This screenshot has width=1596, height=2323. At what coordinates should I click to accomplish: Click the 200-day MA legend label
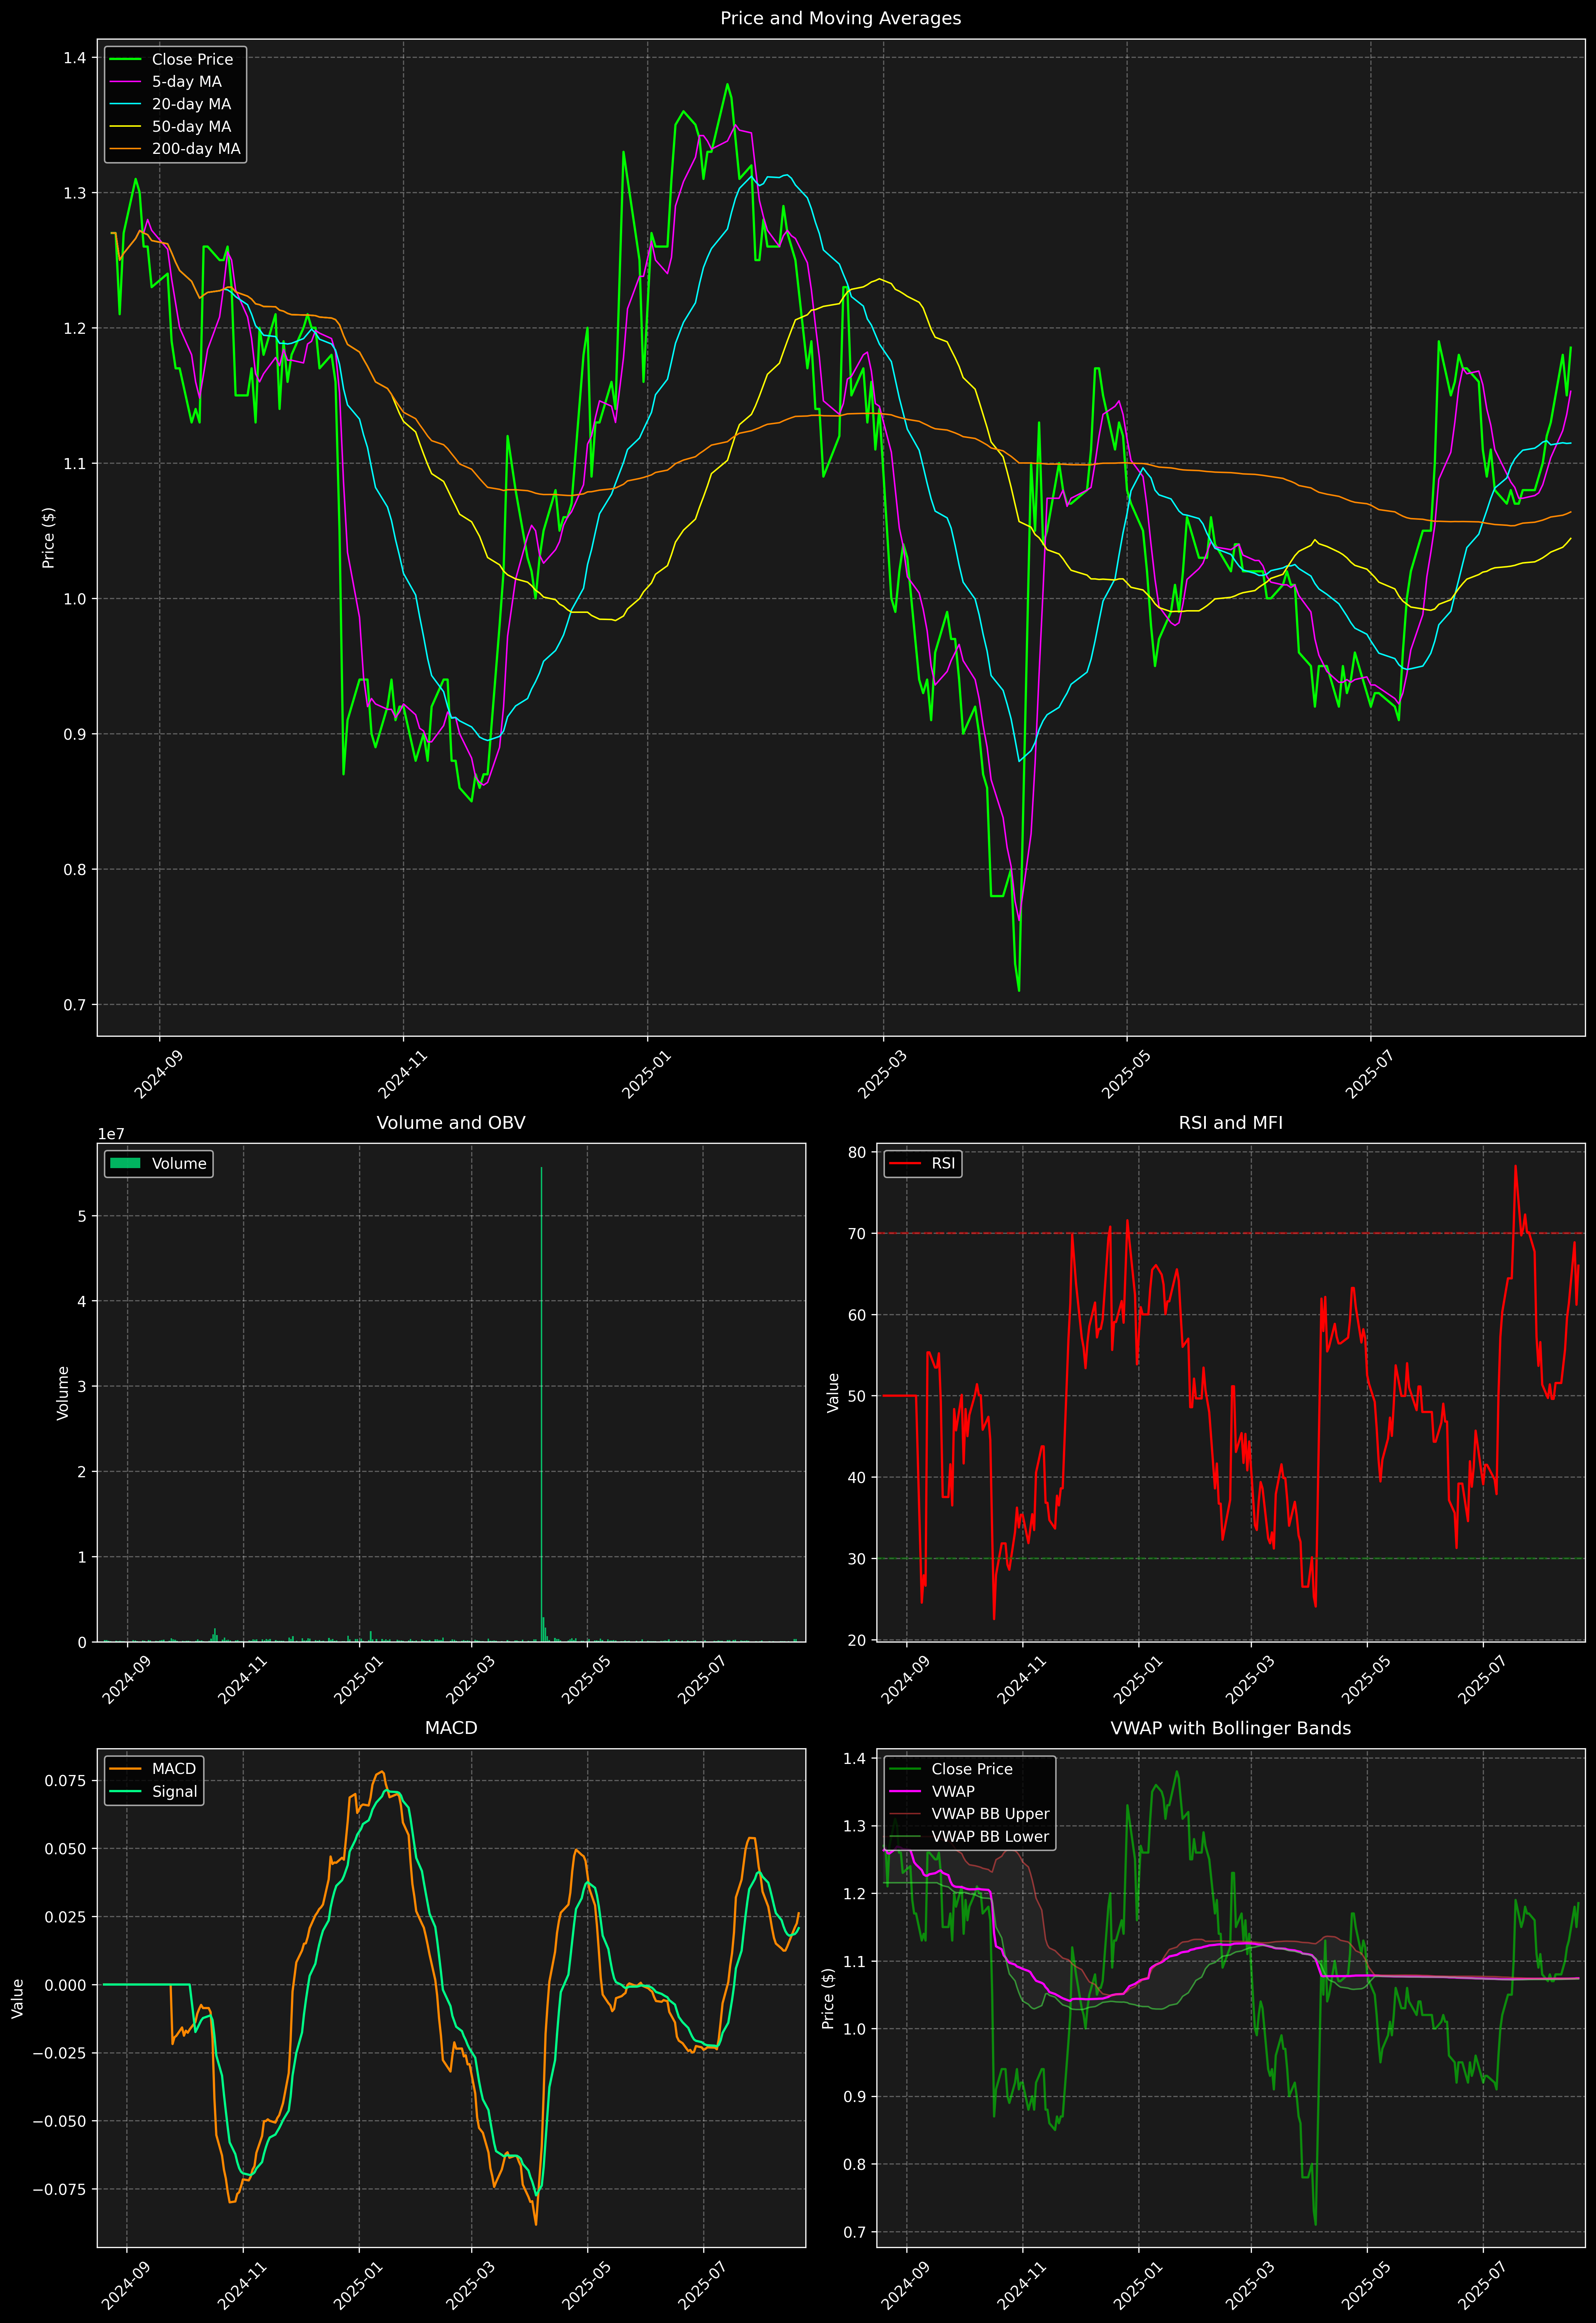196,149
